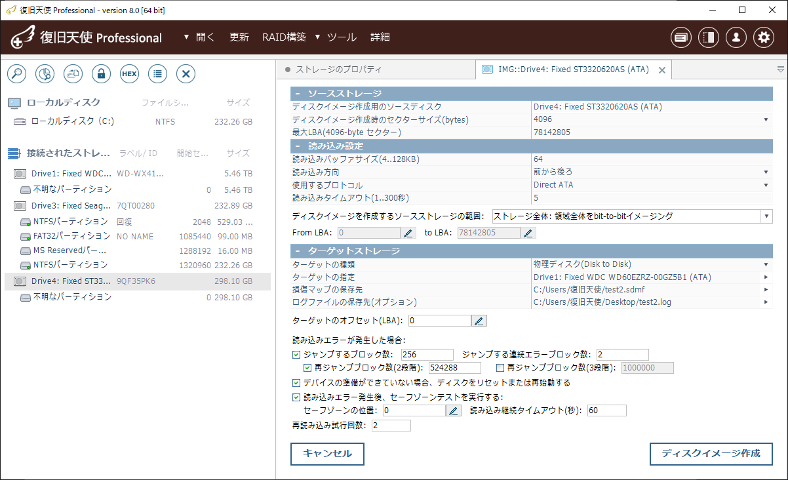Screen dimensions: 788x480
Task: Click the 詳細 menu item
Action: point(380,37)
